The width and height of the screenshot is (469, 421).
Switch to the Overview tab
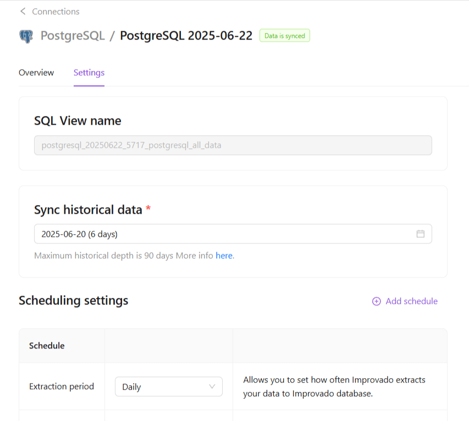pos(36,73)
